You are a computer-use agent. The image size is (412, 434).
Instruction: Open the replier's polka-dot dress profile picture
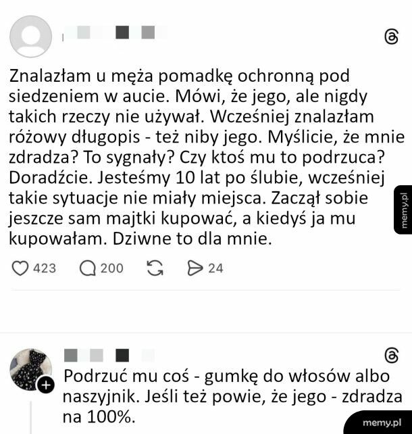tap(30, 370)
